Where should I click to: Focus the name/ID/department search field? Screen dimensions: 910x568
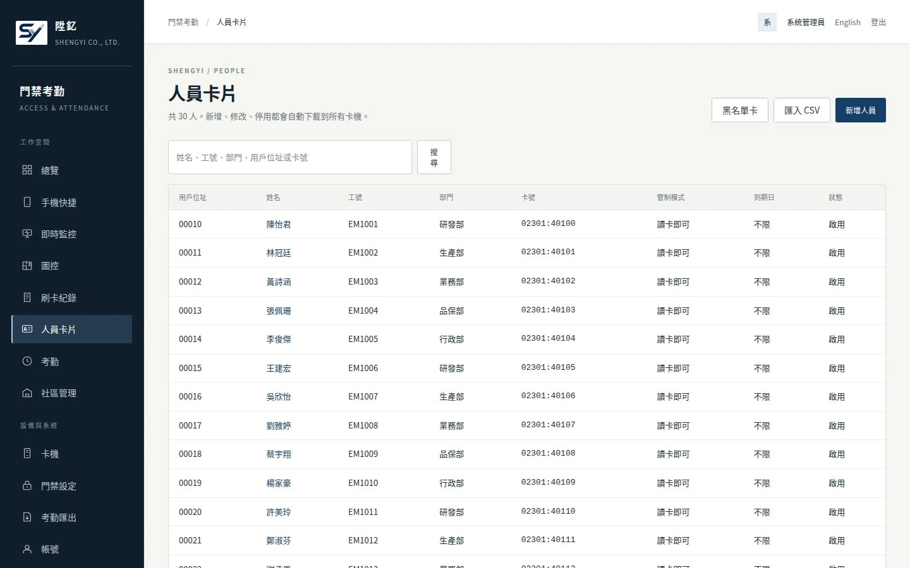[x=290, y=157]
